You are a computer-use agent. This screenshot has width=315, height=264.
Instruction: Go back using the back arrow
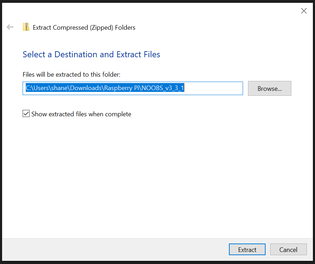click(x=10, y=27)
